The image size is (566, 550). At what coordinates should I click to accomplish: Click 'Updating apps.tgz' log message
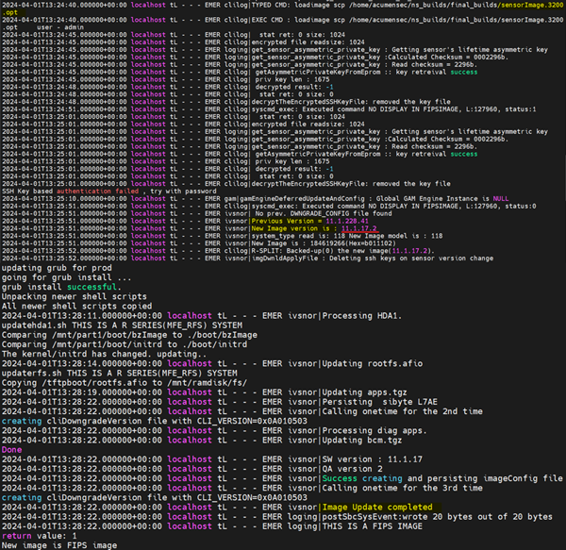click(x=364, y=392)
